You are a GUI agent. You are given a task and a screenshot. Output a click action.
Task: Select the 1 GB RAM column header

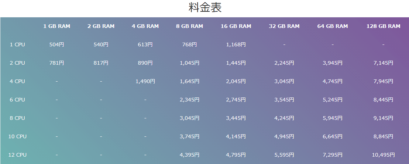point(56,26)
